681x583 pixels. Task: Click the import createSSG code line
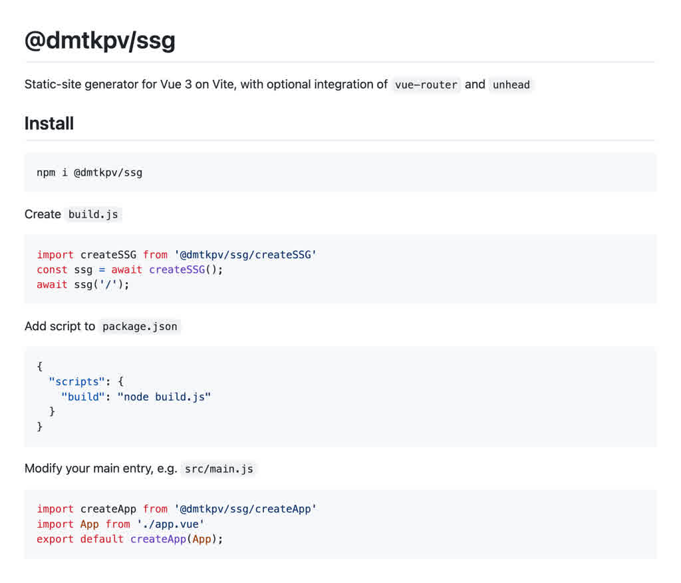(176, 255)
